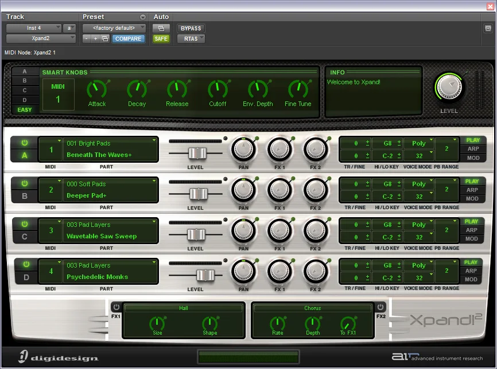Click the LEVEL fader for part B
This screenshot has width=497, height=369.
coord(199,194)
